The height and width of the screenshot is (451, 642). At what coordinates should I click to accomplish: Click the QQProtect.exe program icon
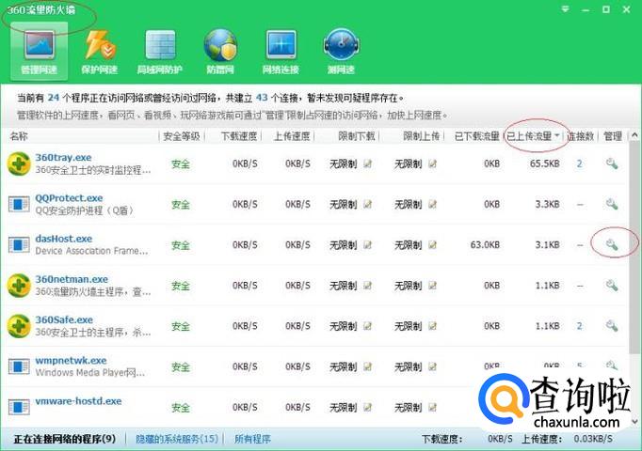19,204
